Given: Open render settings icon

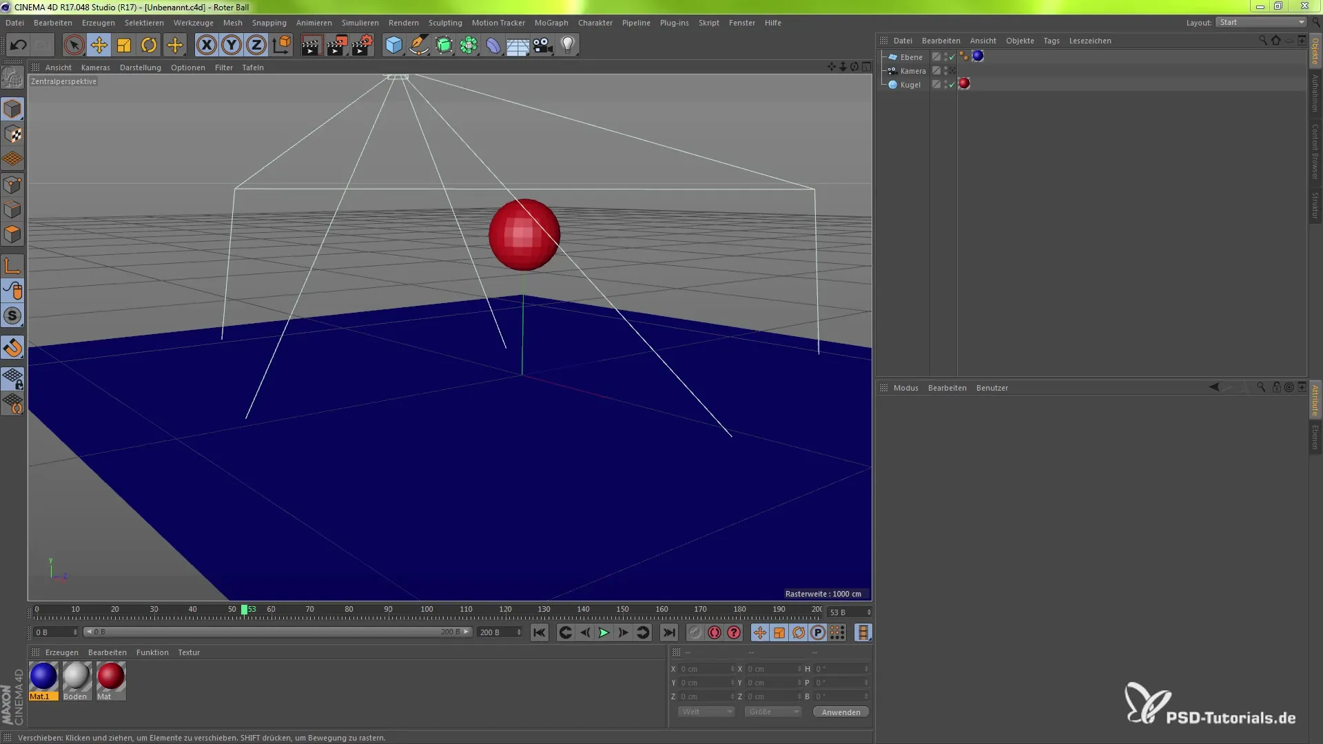Looking at the screenshot, I should [362, 45].
